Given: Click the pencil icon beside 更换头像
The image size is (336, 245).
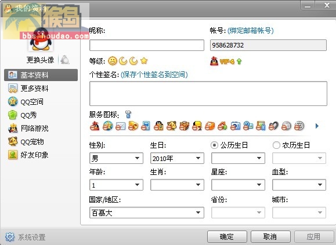Looking at the screenshot, I should [x=65, y=60].
